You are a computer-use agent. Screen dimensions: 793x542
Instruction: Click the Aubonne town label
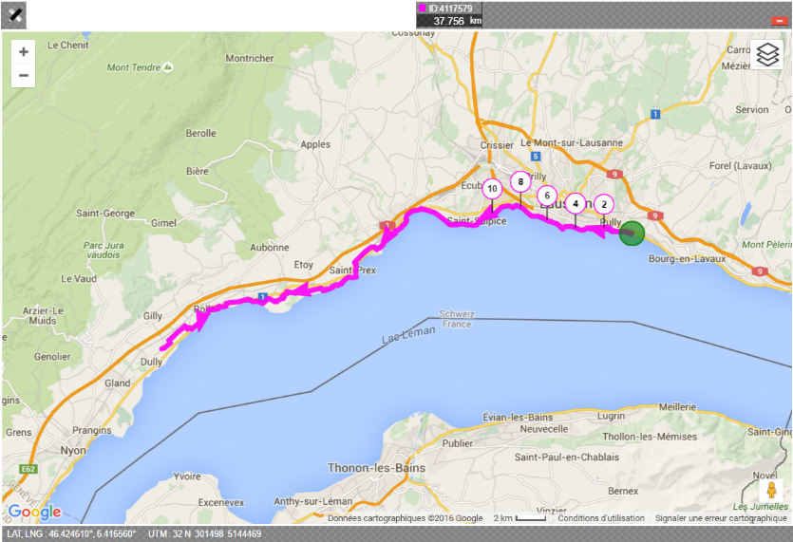point(270,247)
